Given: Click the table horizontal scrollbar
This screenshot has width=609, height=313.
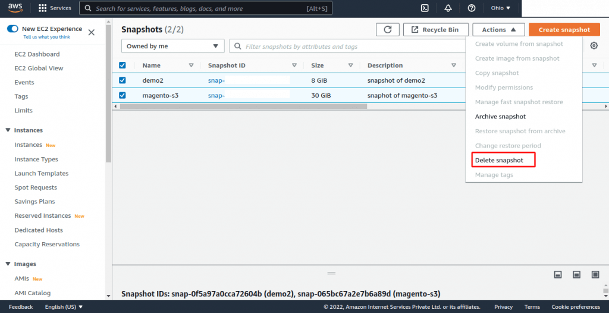Looking at the screenshot, I should 243,106.
